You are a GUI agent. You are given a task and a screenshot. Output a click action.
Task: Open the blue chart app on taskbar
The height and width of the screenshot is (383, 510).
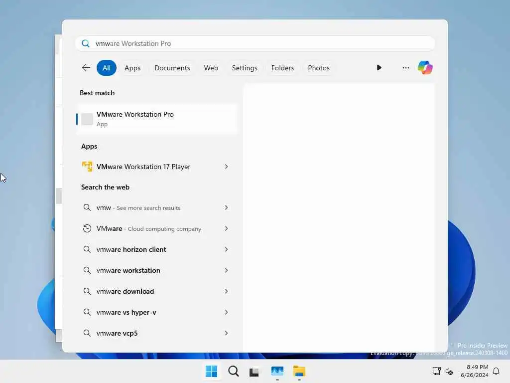[277, 371]
